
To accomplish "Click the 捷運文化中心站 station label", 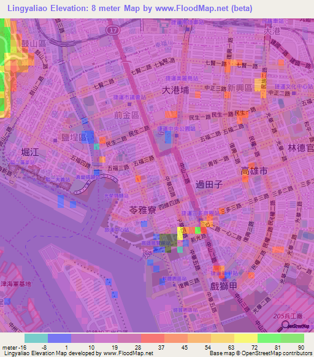I will point(294,86).
